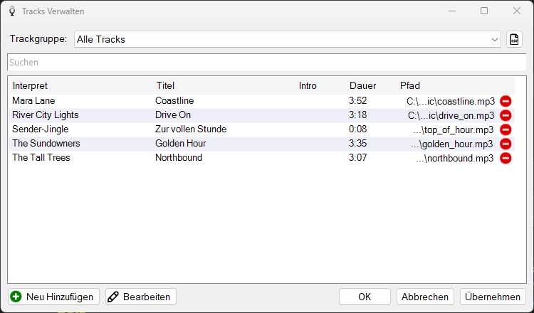The image size is (534, 313).
Task: Delete Zur vollen Stunde jingle via red icon
Action: point(506,129)
